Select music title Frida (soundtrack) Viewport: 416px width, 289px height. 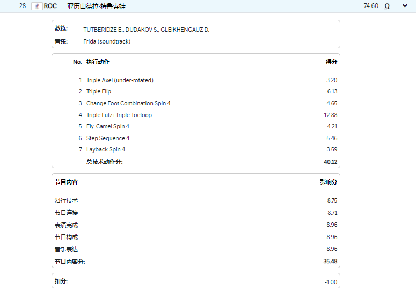[x=107, y=41]
